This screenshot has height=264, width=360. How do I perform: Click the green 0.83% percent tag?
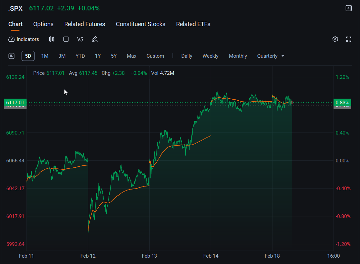(x=342, y=103)
